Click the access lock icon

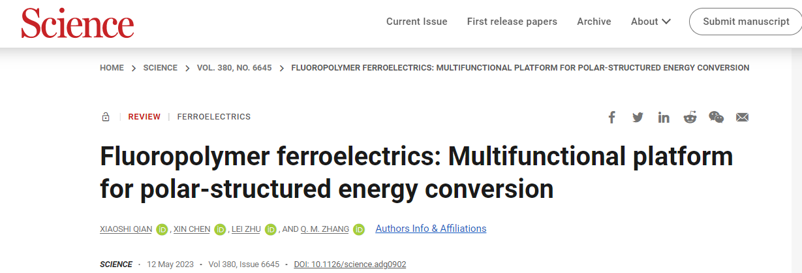pyautogui.click(x=106, y=117)
